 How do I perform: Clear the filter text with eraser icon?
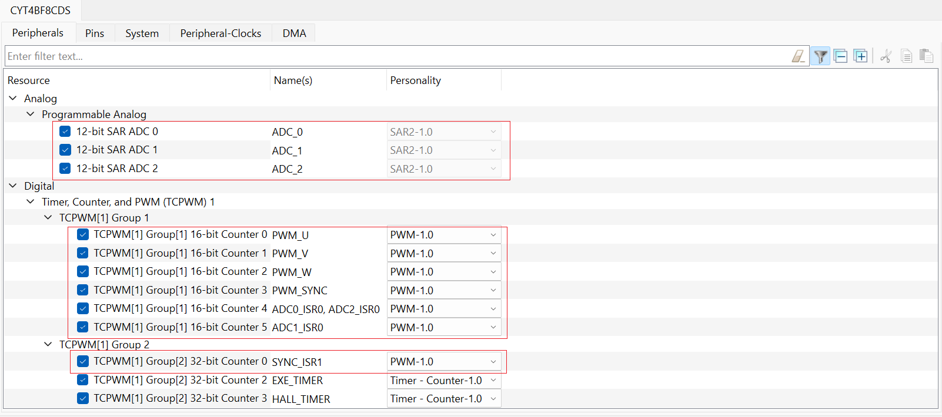(798, 56)
